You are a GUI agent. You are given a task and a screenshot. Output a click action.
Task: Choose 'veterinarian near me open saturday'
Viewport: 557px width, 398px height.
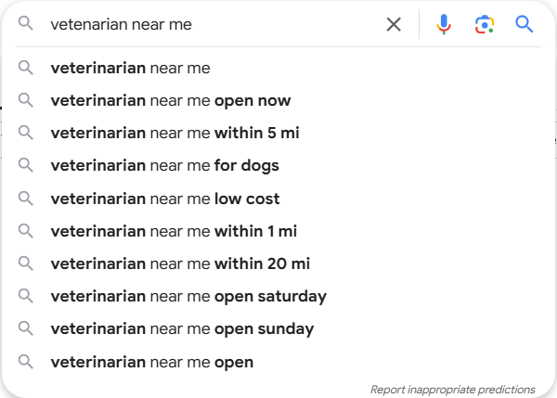point(278,297)
